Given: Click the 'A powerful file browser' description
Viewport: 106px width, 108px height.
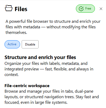Looking at the screenshot, I should click(x=53, y=27).
